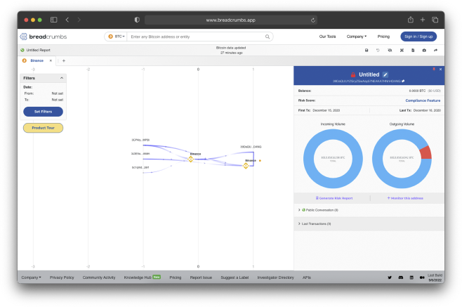Click the Sign in / Sign up button
The width and height of the screenshot is (462, 307).
(418, 37)
